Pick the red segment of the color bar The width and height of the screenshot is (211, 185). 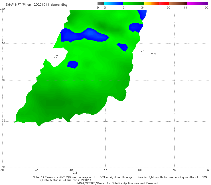click(x=164, y=3)
